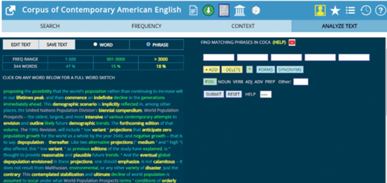Switch to the SEARCH tab

(50, 26)
